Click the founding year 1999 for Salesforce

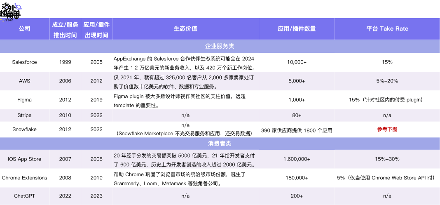(65, 62)
